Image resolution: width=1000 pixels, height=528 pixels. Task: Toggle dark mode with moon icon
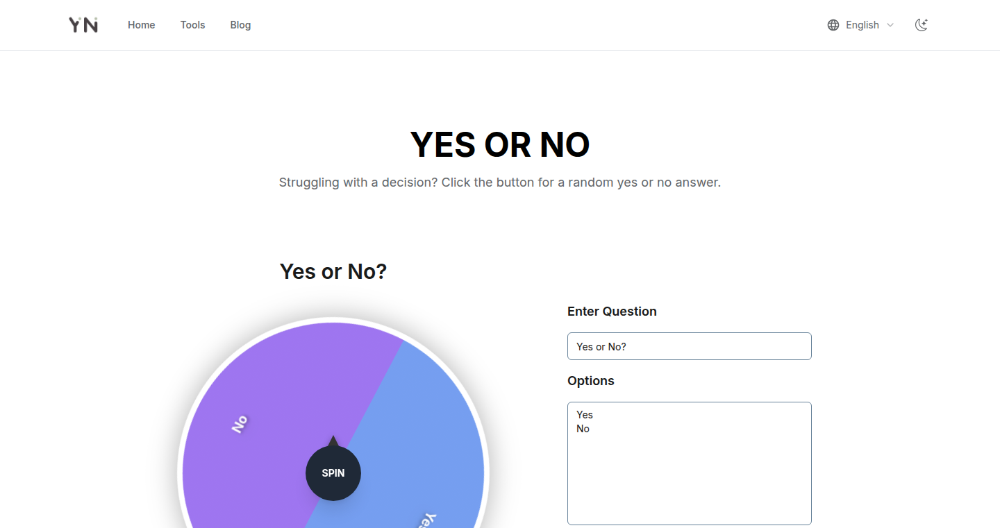[922, 25]
